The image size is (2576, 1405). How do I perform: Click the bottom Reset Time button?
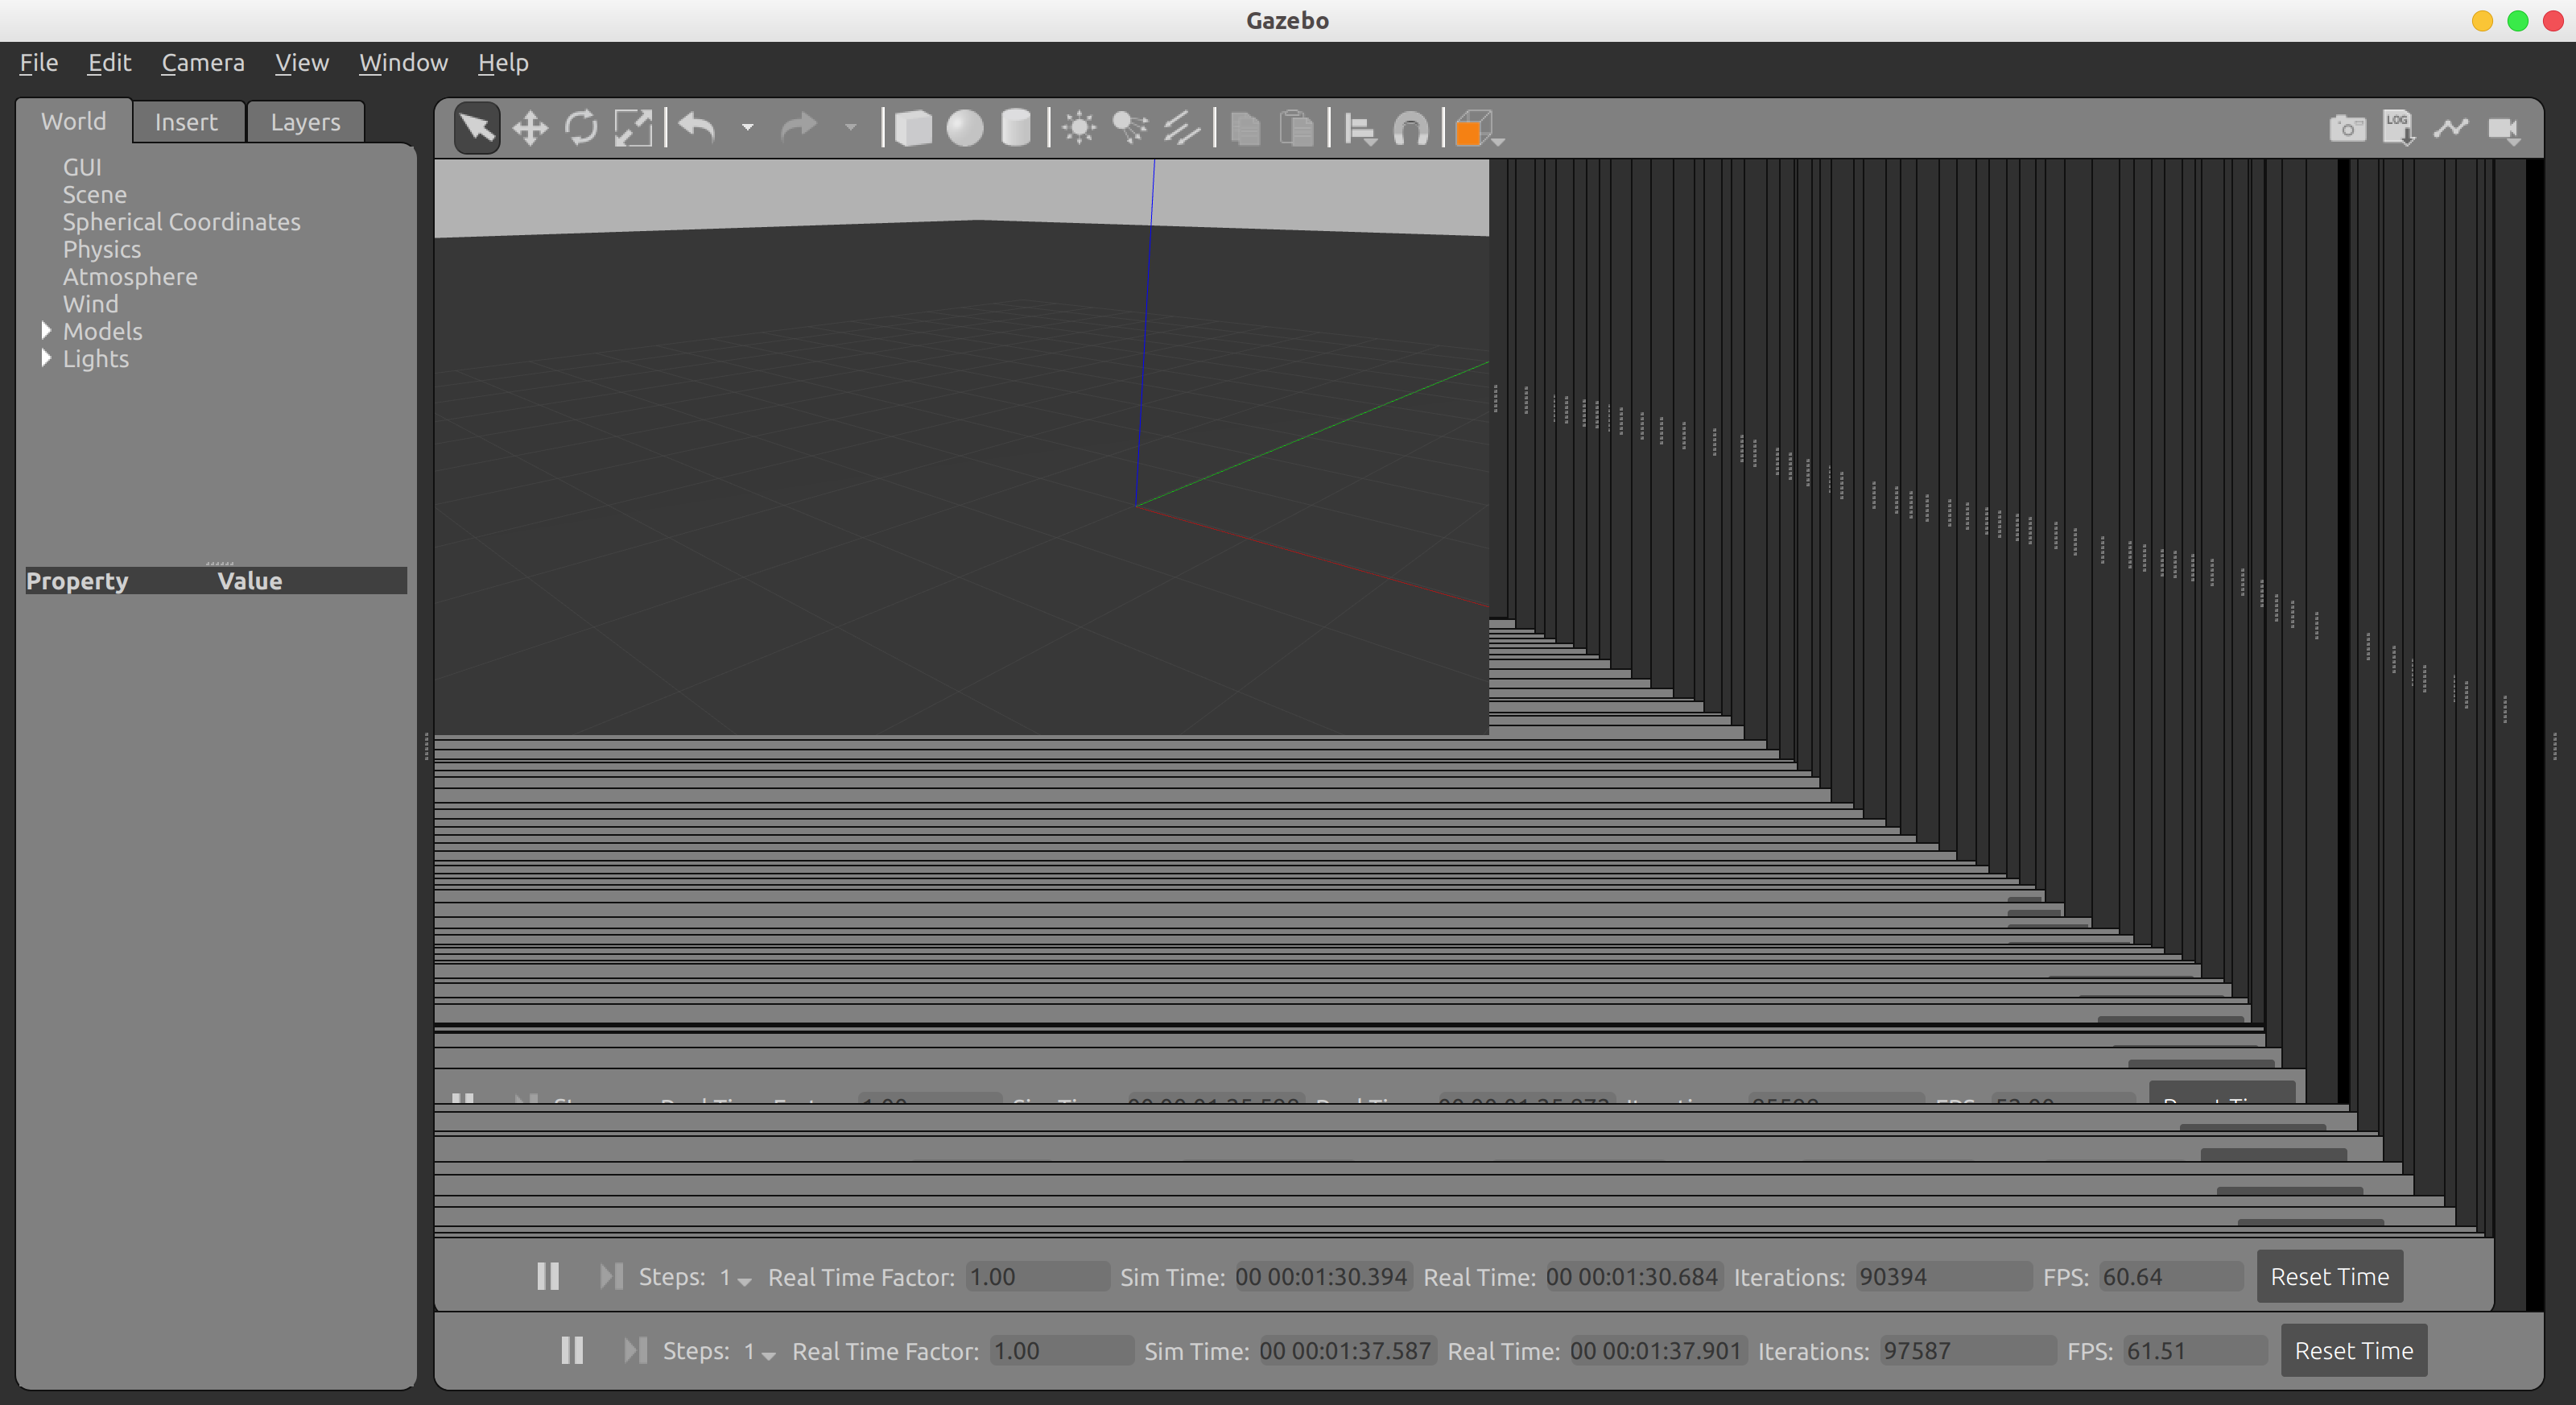2353,1350
